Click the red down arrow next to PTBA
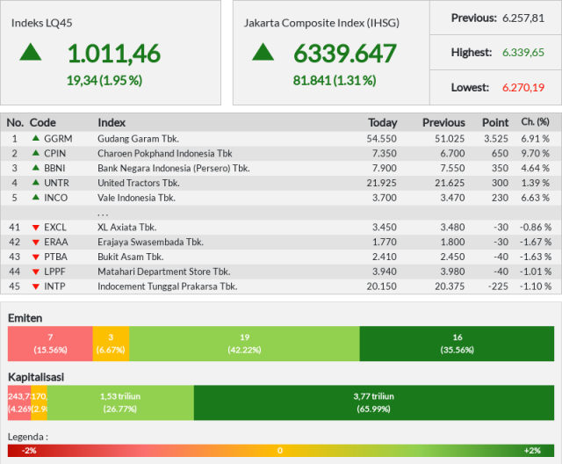562x464 pixels. (x=36, y=257)
